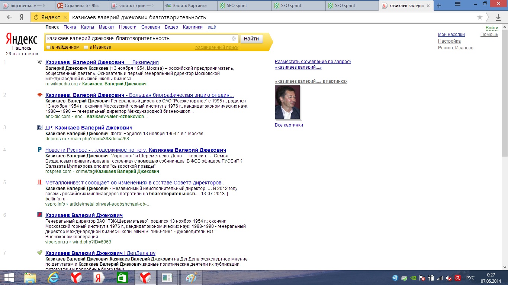Open the Карты service link

87,27
